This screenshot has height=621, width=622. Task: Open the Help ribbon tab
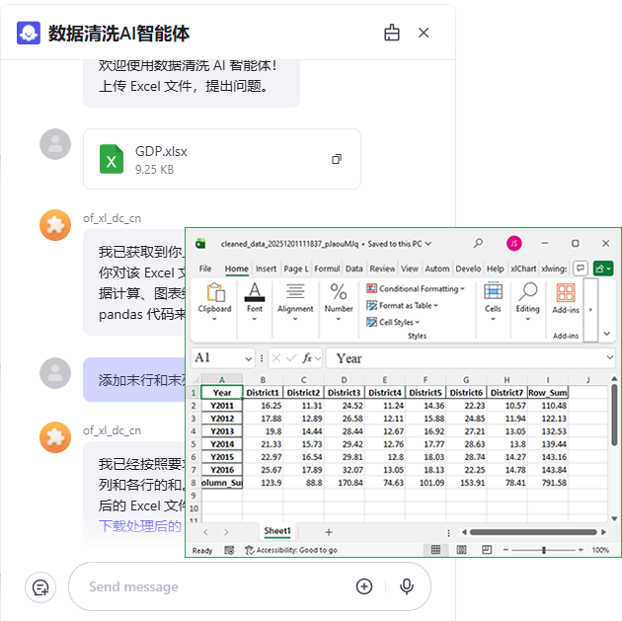[x=496, y=269]
